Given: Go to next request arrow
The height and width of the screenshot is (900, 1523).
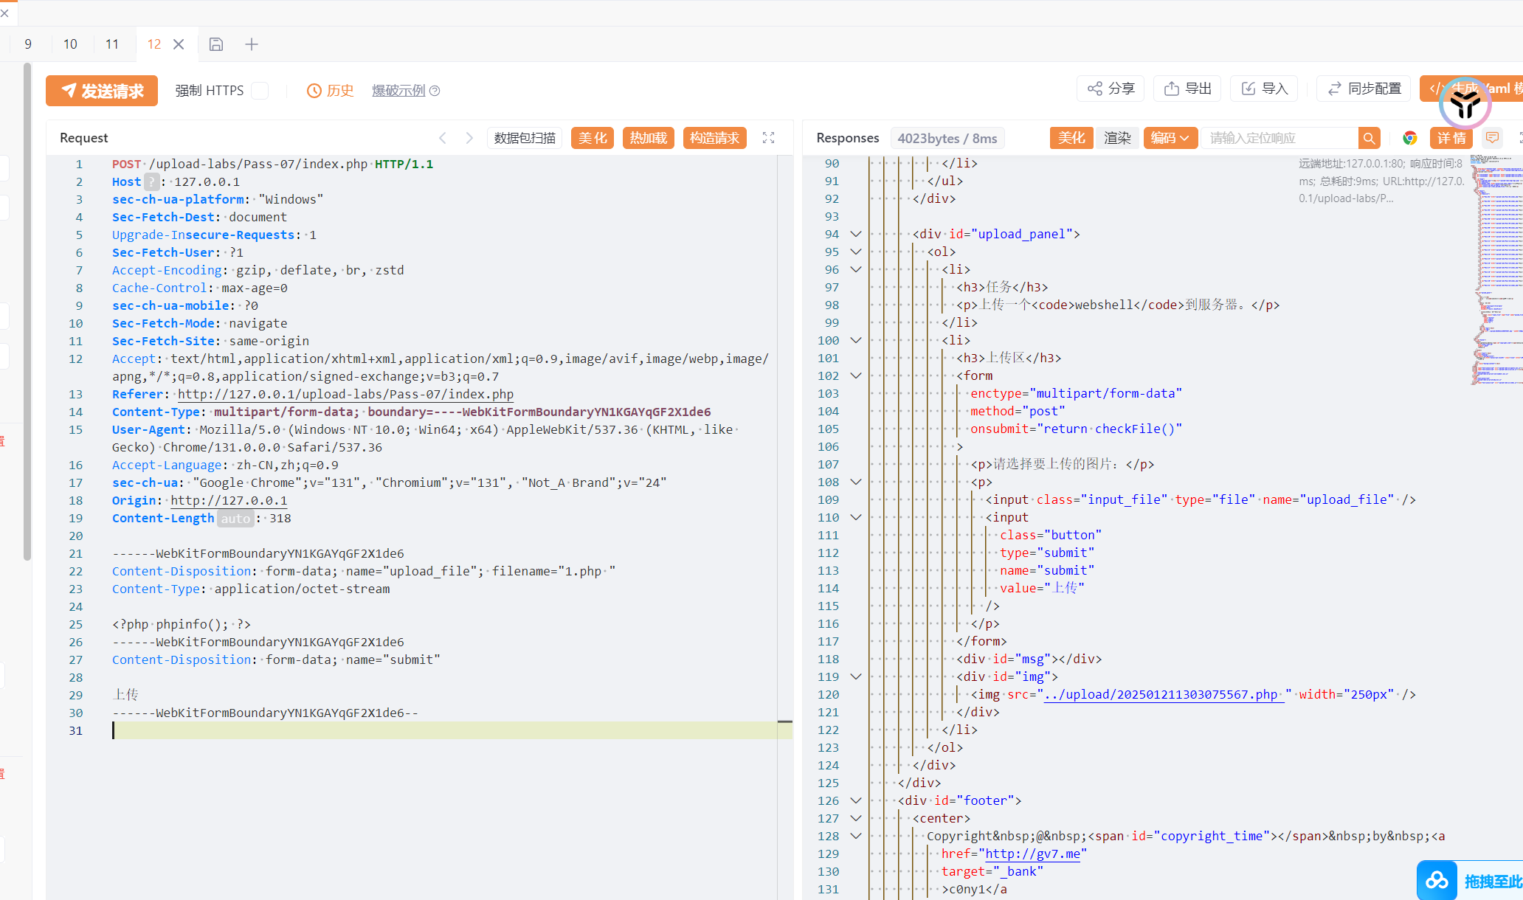Looking at the screenshot, I should 469,138.
